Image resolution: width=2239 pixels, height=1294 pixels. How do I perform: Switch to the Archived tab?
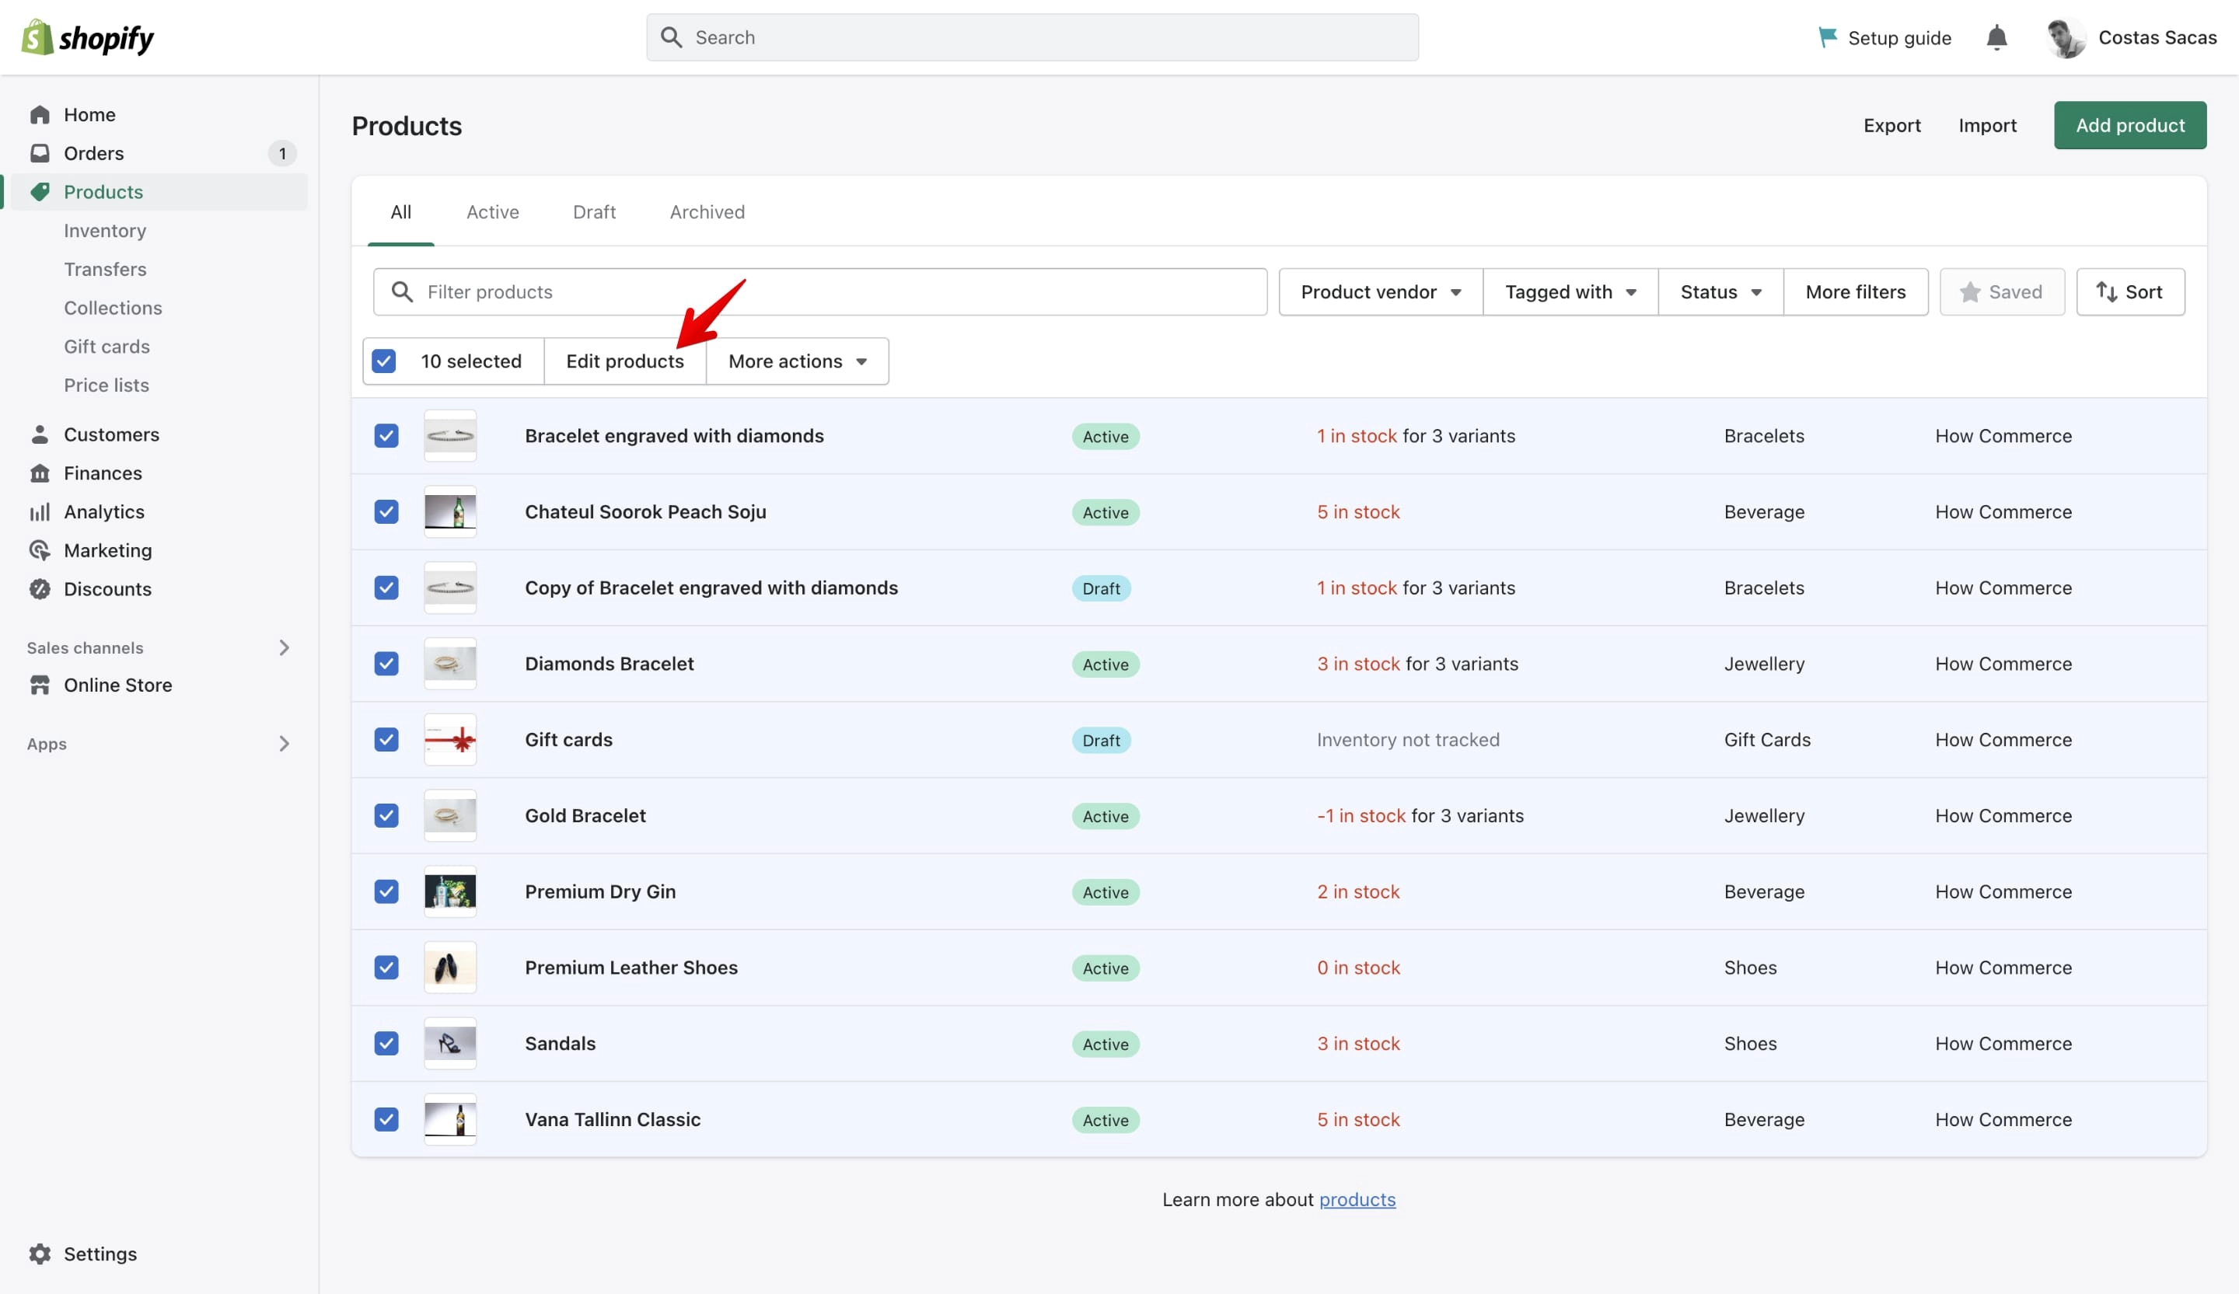[x=707, y=211]
